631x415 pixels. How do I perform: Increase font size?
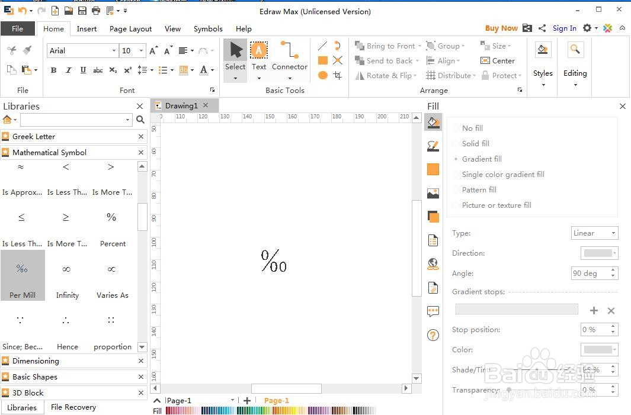click(x=153, y=50)
